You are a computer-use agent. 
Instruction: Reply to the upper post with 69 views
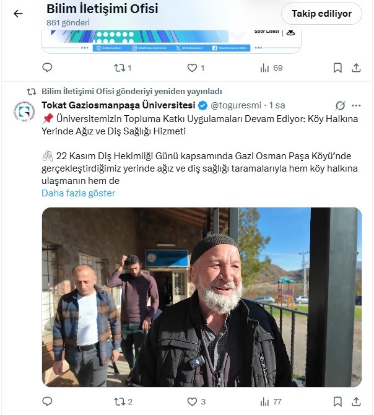47,68
